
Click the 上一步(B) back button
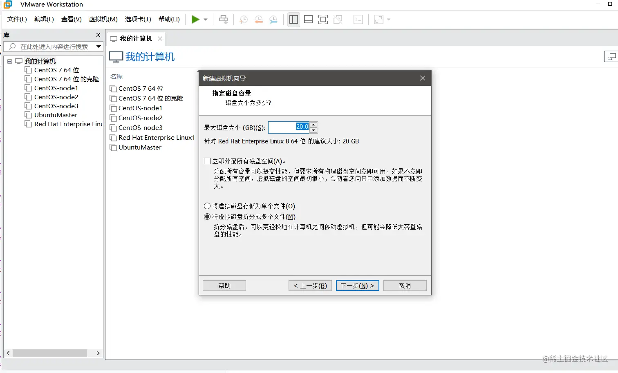[x=310, y=286]
